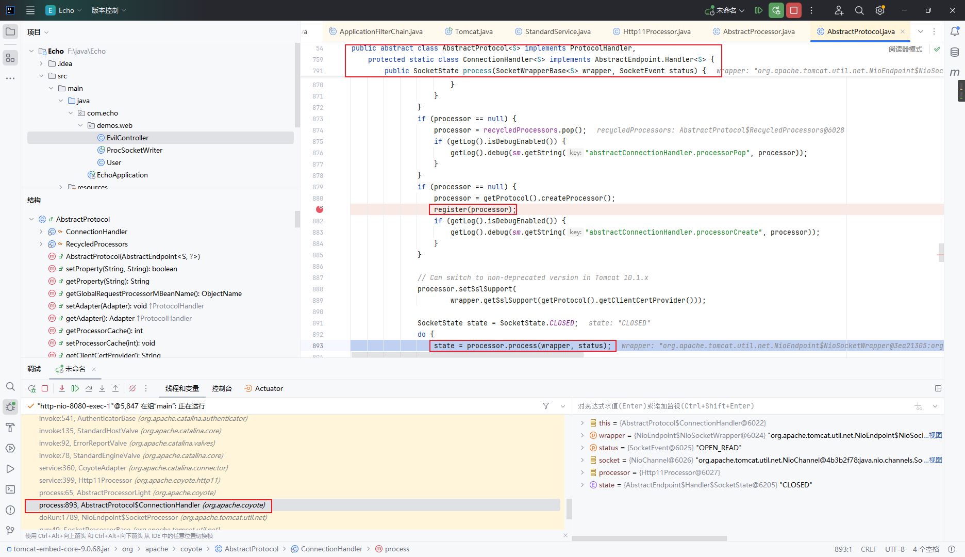Toggle the thread frames filter icon
This screenshot has height=557, width=965.
pyautogui.click(x=546, y=406)
